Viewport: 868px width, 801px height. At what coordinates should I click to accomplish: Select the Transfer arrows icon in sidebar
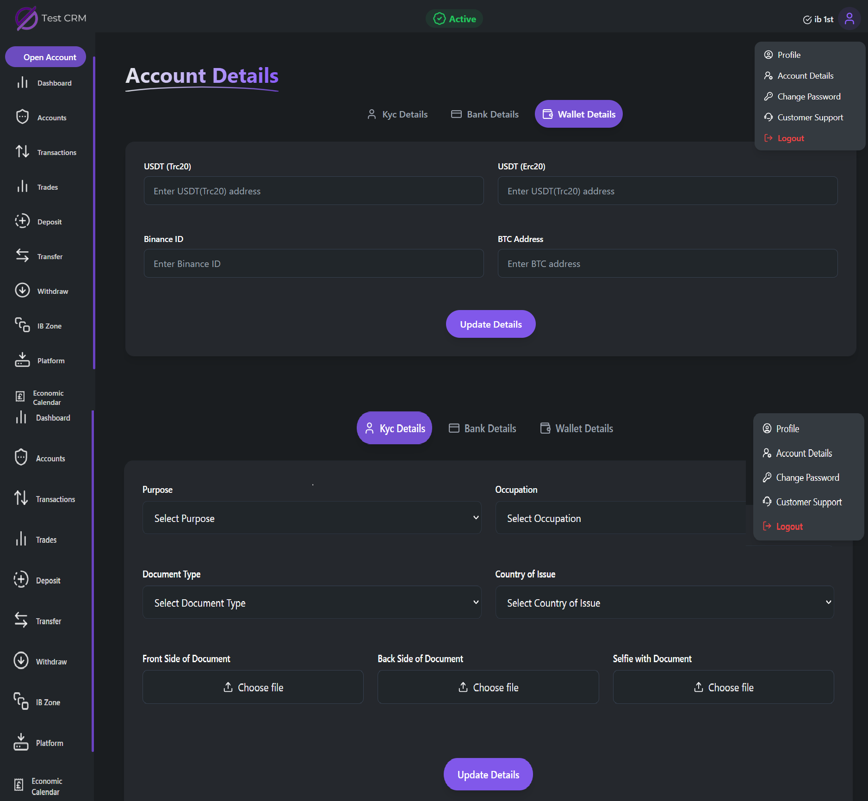[22, 256]
